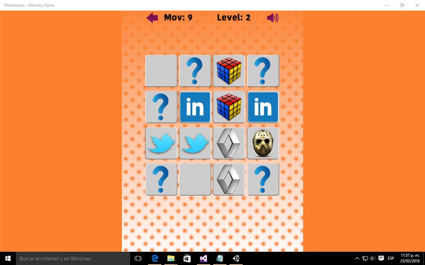Viewport: 425px width, 265px height.
Task: Choose Renault logo card beside the hockey mask
Action: click(x=229, y=143)
